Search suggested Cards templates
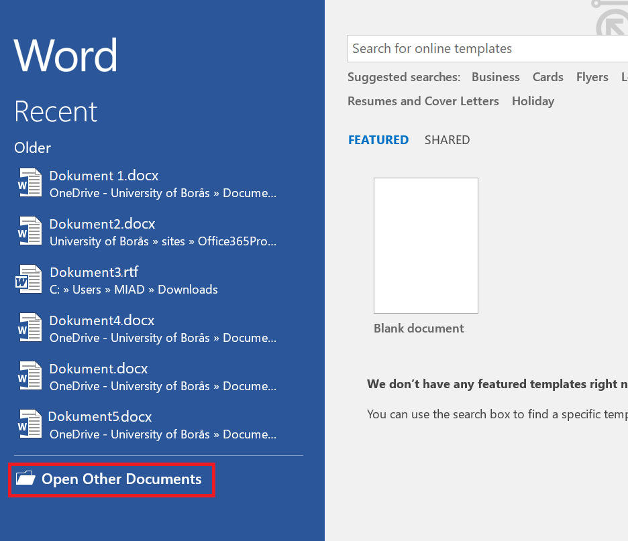 [547, 77]
